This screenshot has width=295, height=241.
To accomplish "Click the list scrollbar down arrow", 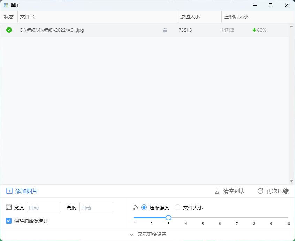I will [x=292, y=181].
